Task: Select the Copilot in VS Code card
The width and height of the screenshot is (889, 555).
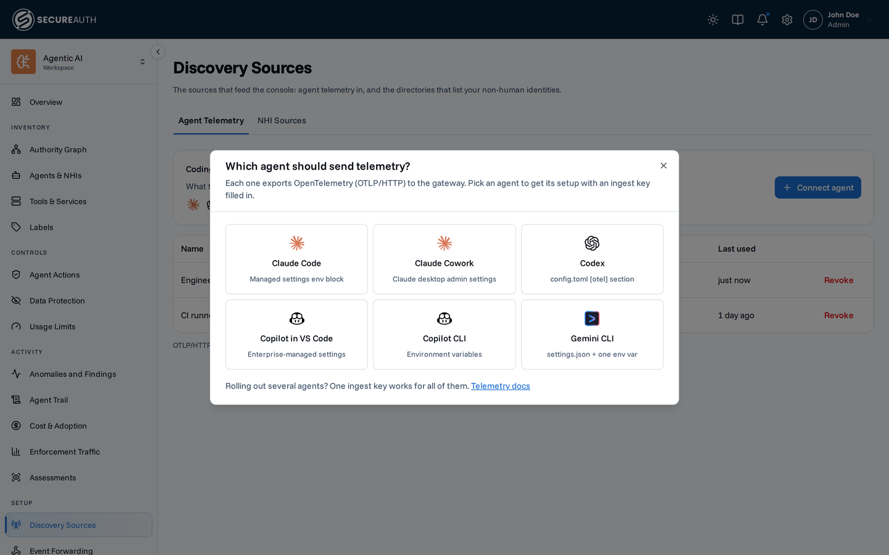Action: pos(296,335)
